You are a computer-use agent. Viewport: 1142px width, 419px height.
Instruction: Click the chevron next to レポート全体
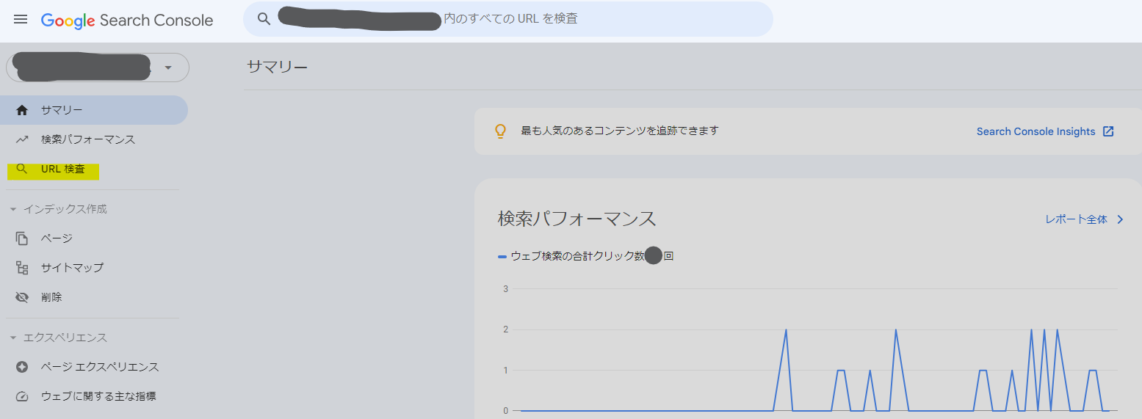click(x=1120, y=219)
